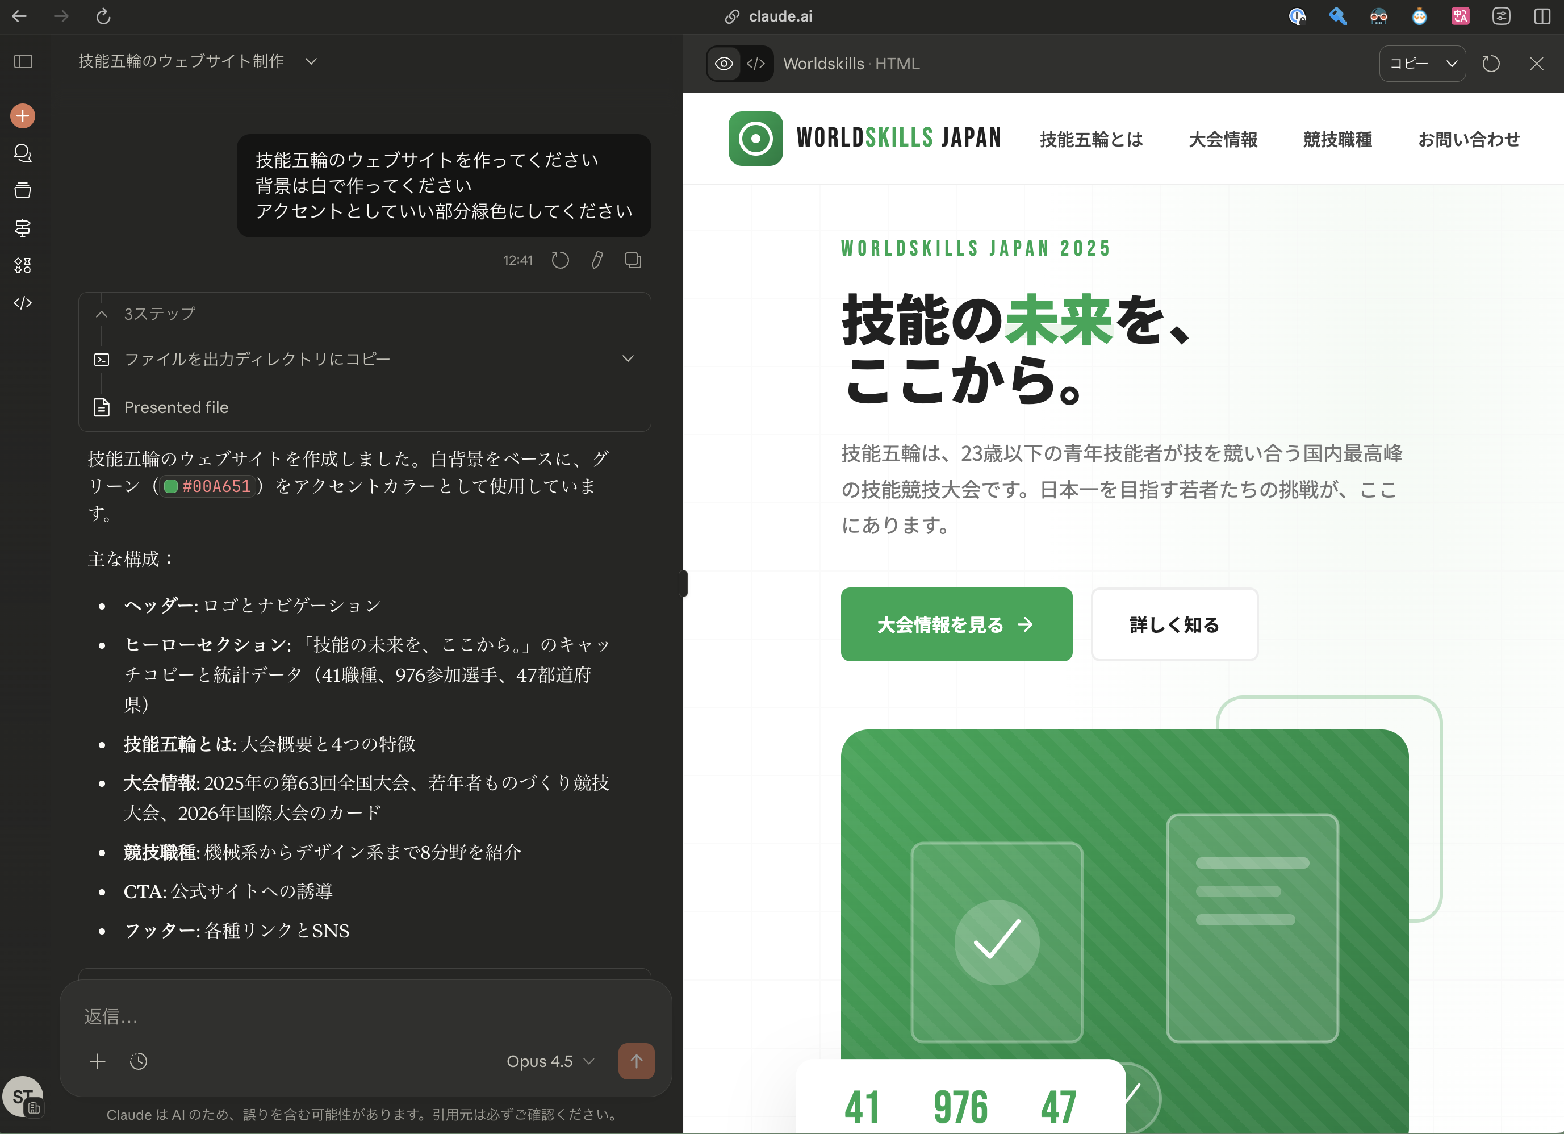Open the browser sliders settings icon
This screenshot has height=1134, width=1564.
tap(1502, 16)
